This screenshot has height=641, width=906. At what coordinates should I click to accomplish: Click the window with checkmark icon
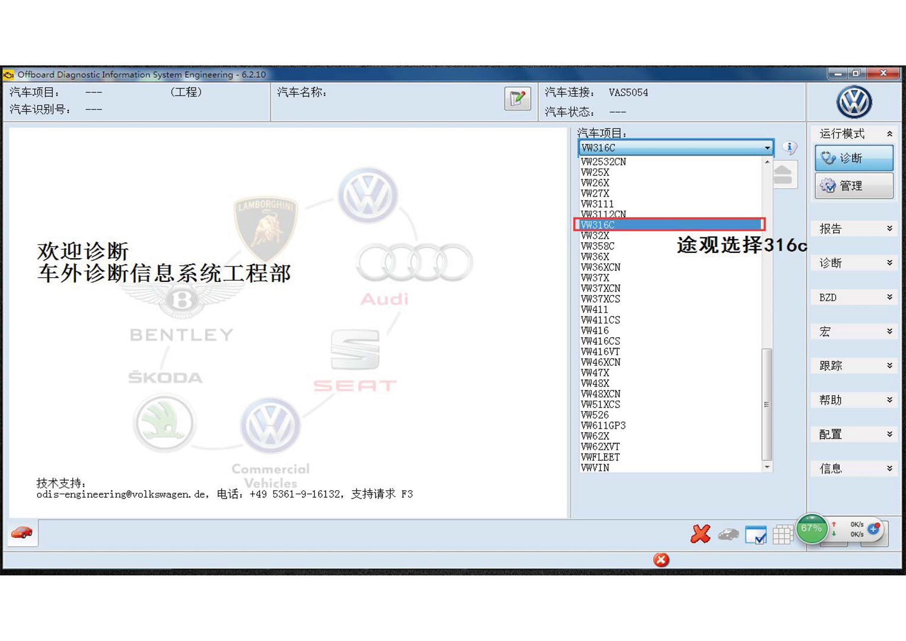755,535
